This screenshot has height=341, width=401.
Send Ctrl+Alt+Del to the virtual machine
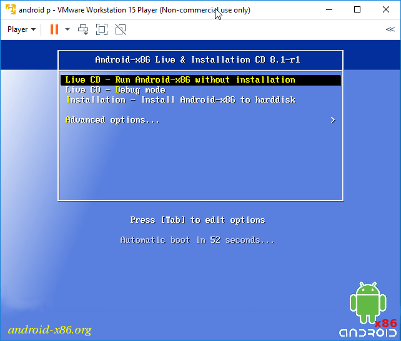tap(83, 29)
